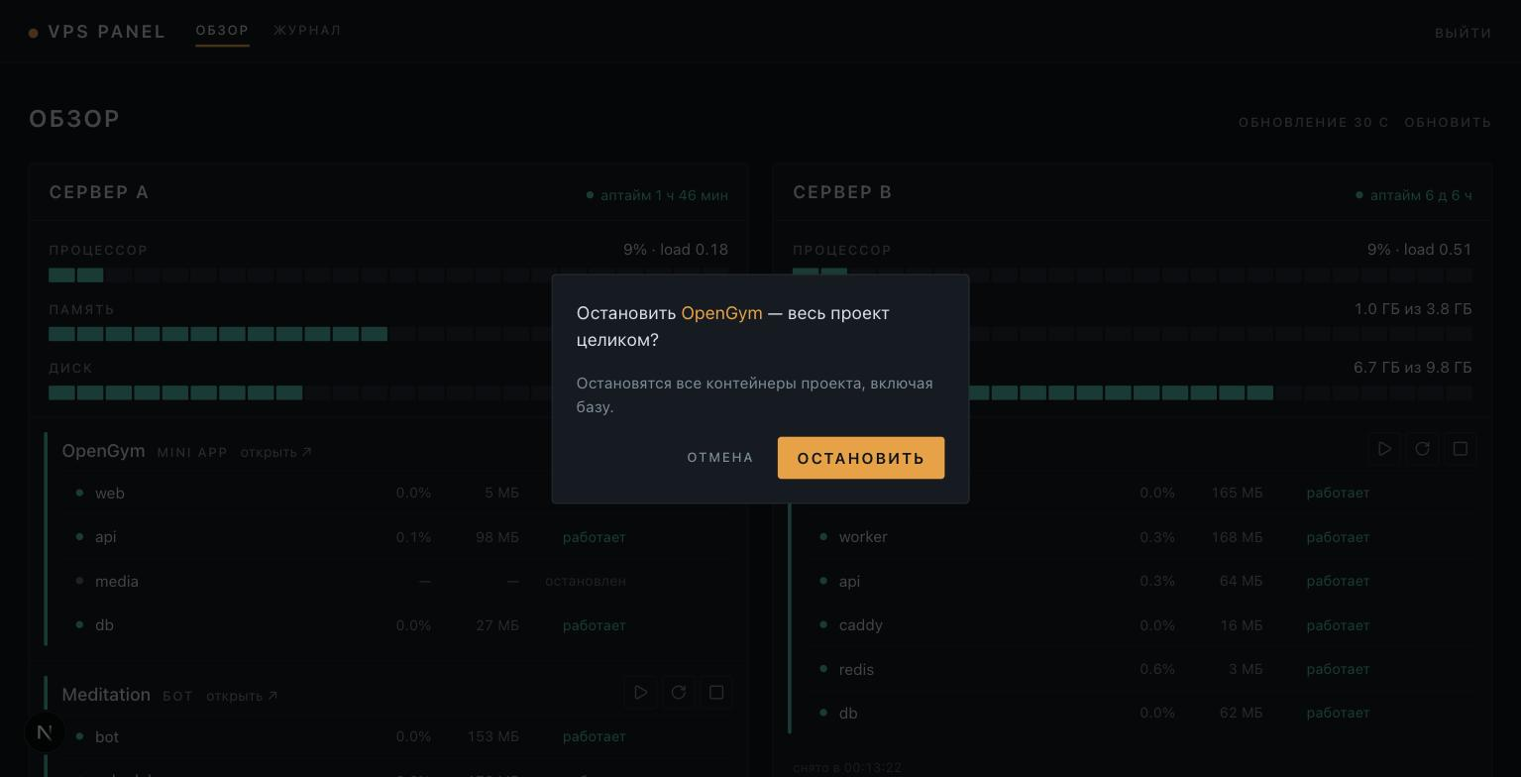Click the ВЫЙТИ logout link
The image size is (1521, 777).
pyautogui.click(x=1464, y=33)
